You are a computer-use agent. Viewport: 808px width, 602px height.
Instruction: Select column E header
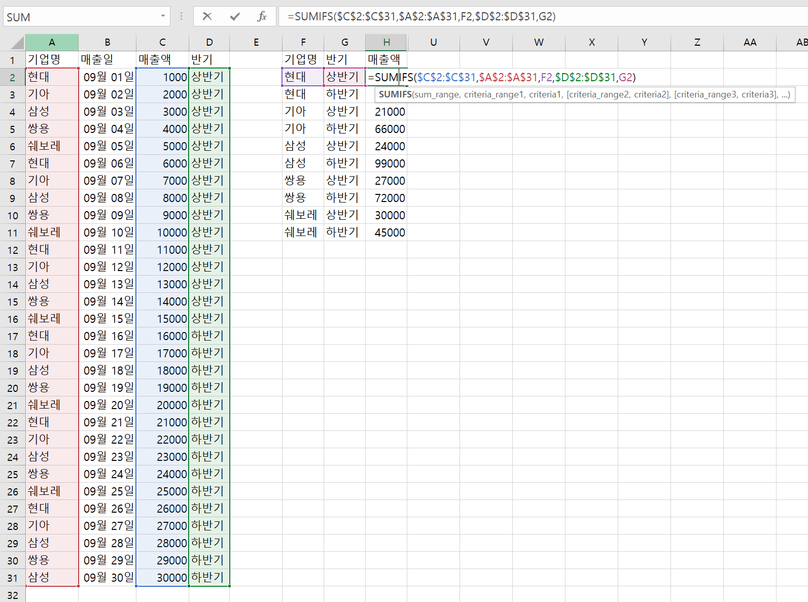256,42
